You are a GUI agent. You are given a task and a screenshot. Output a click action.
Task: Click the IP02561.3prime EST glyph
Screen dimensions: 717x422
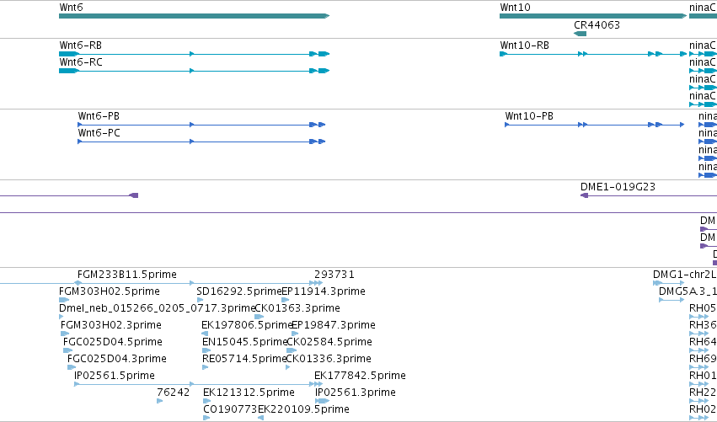[x=322, y=401]
